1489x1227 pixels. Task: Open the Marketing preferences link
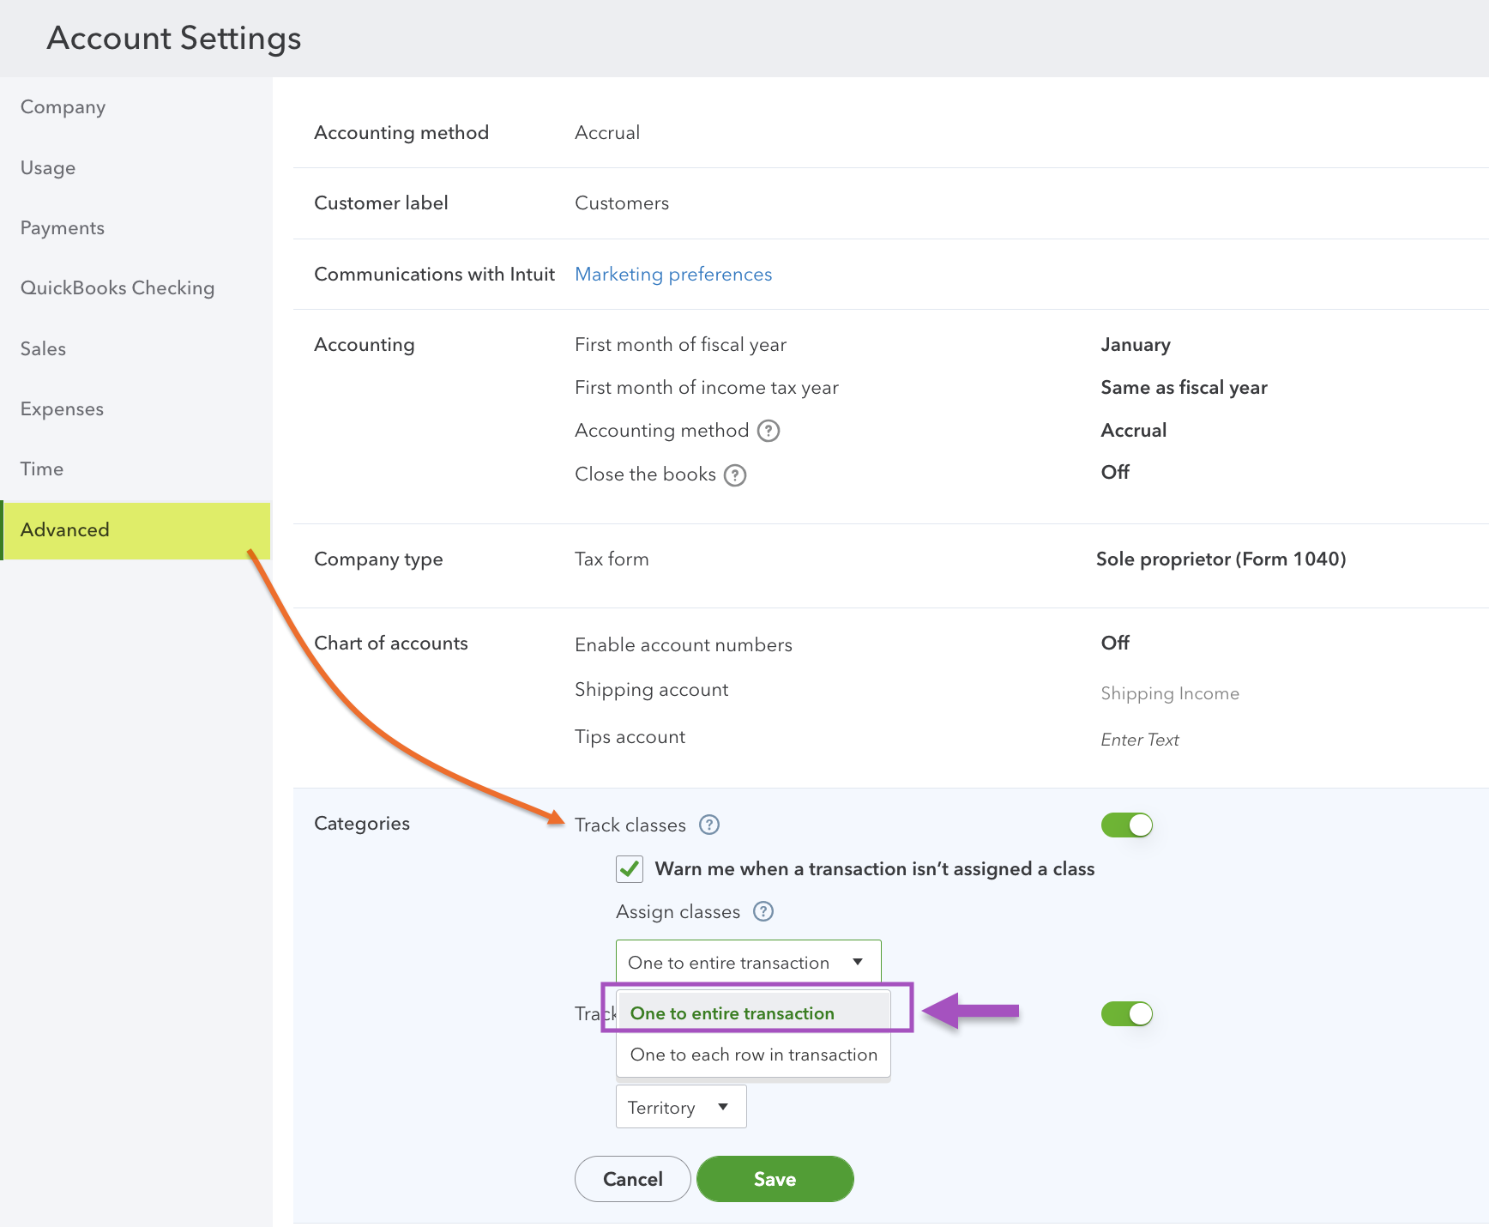point(673,275)
